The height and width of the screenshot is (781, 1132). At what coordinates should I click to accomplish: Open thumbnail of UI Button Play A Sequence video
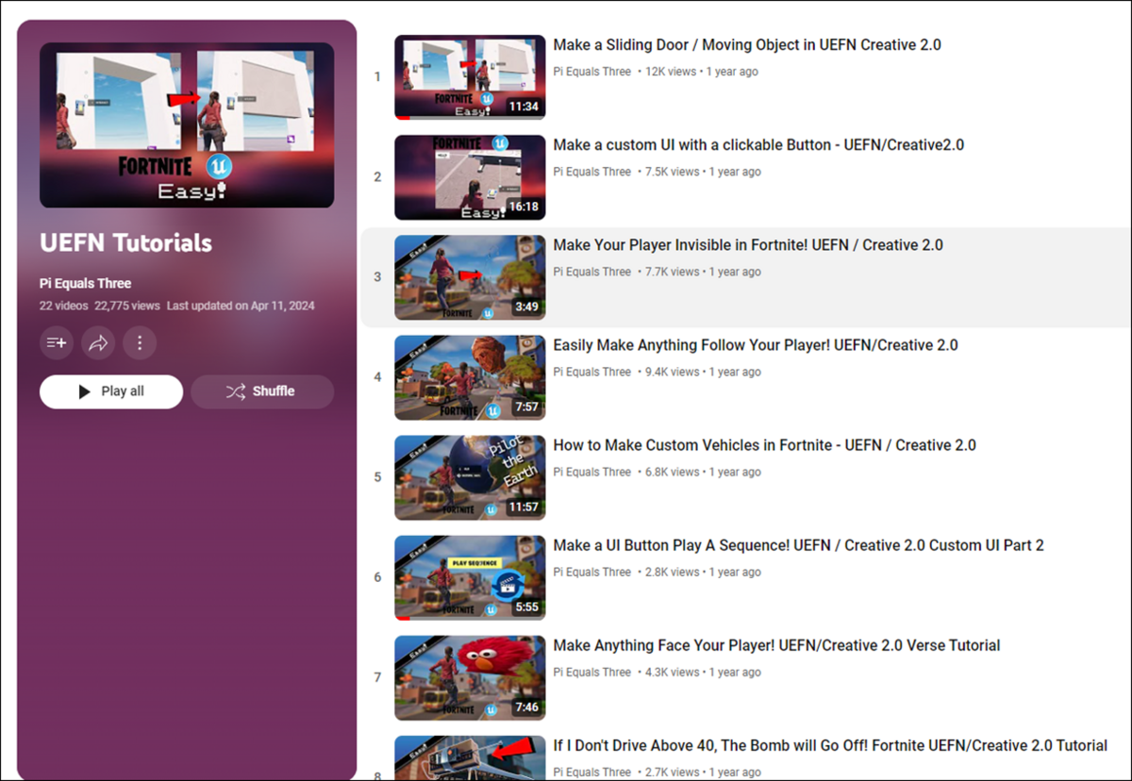click(x=470, y=577)
